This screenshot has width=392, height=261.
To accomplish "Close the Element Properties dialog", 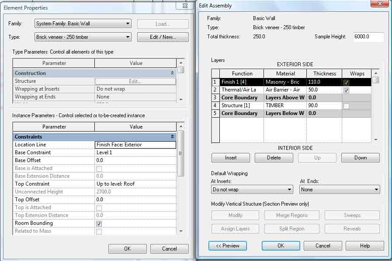I will tap(185, 6).
